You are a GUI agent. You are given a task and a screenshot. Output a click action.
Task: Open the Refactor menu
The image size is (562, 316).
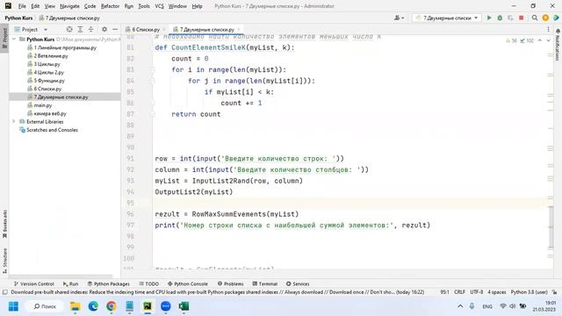[110, 6]
